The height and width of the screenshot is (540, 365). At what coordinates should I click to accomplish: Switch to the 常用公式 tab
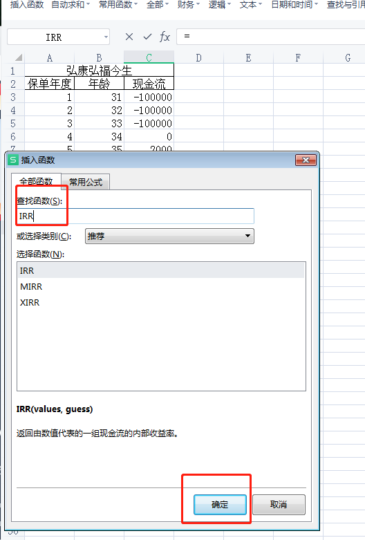pyautogui.click(x=86, y=182)
